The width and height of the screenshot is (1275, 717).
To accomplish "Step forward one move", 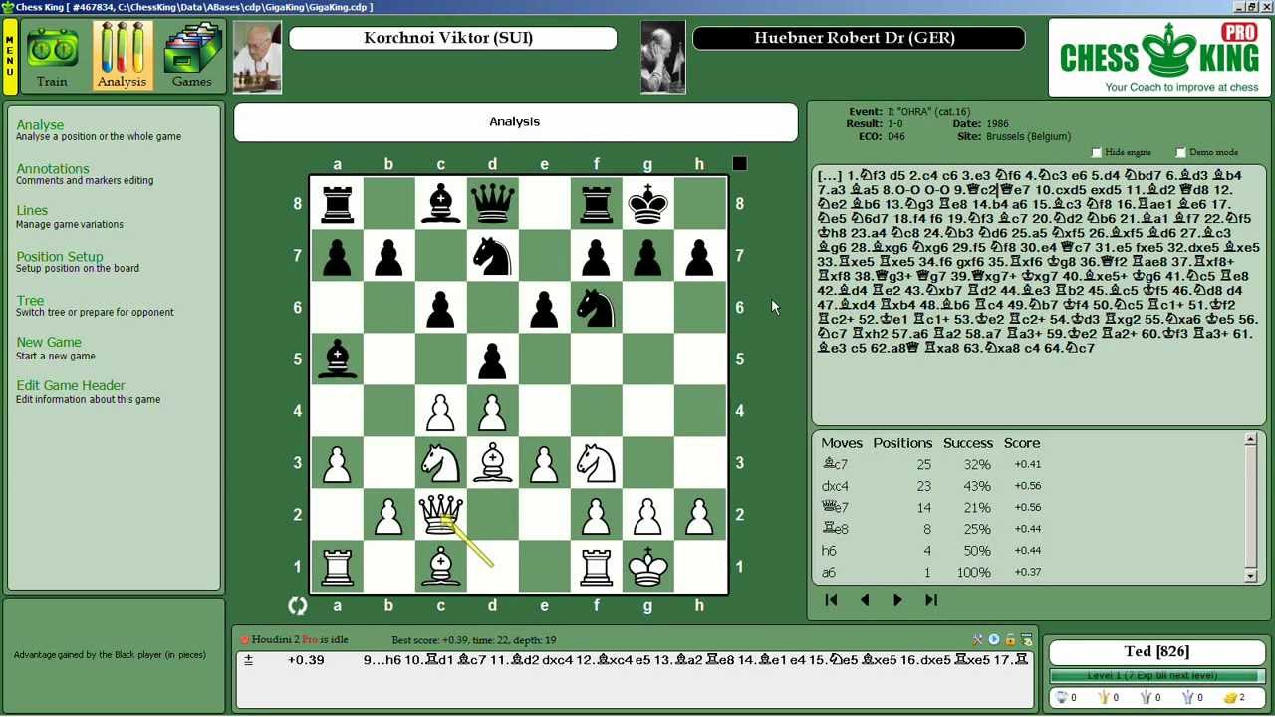I will tap(897, 599).
